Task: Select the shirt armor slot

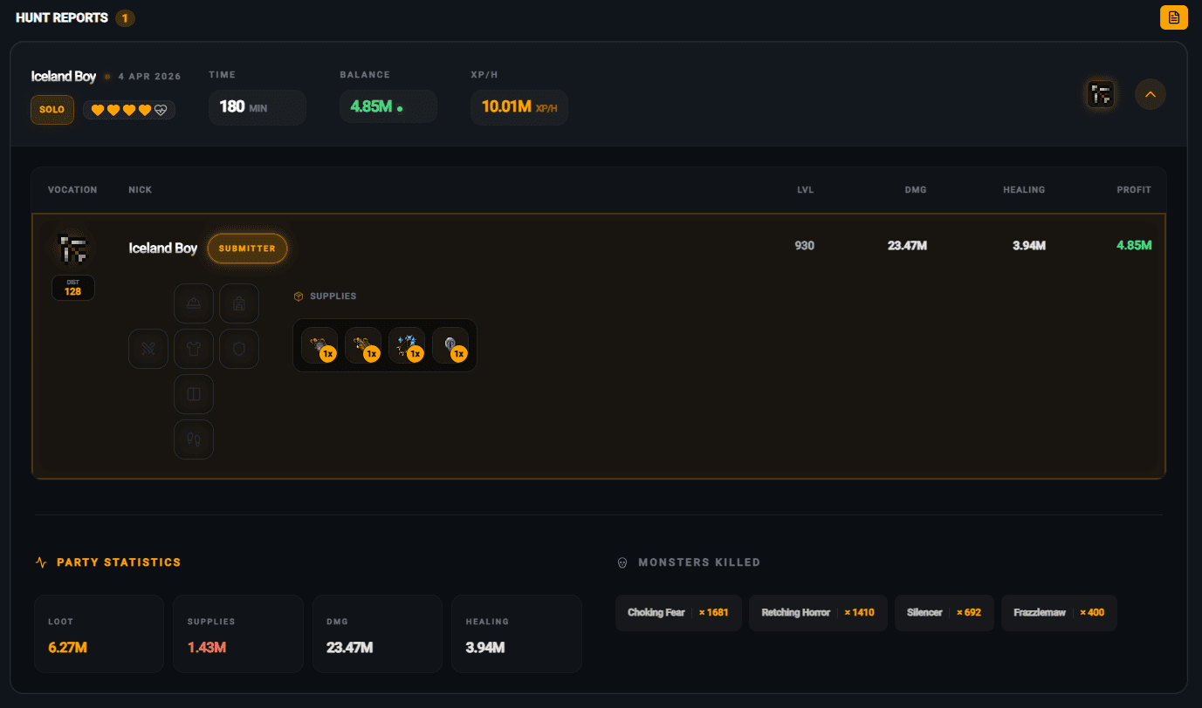Action: tap(194, 349)
